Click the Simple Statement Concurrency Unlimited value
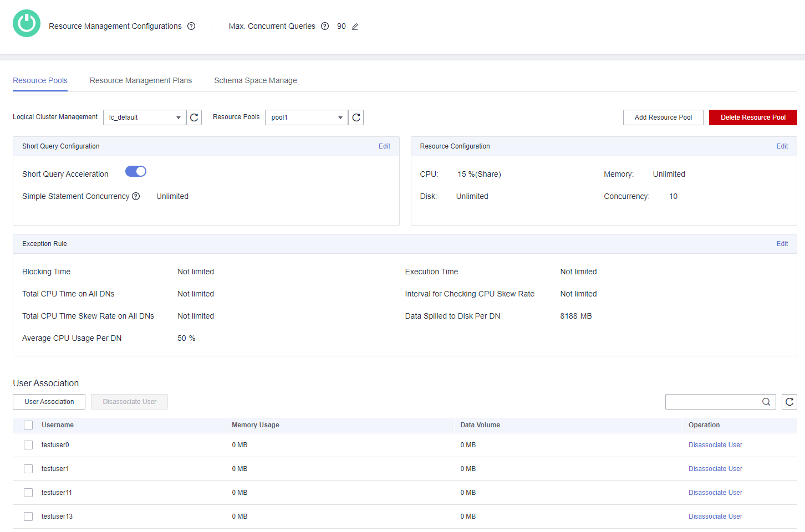Viewport: 805px width, 532px height. (x=172, y=196)
